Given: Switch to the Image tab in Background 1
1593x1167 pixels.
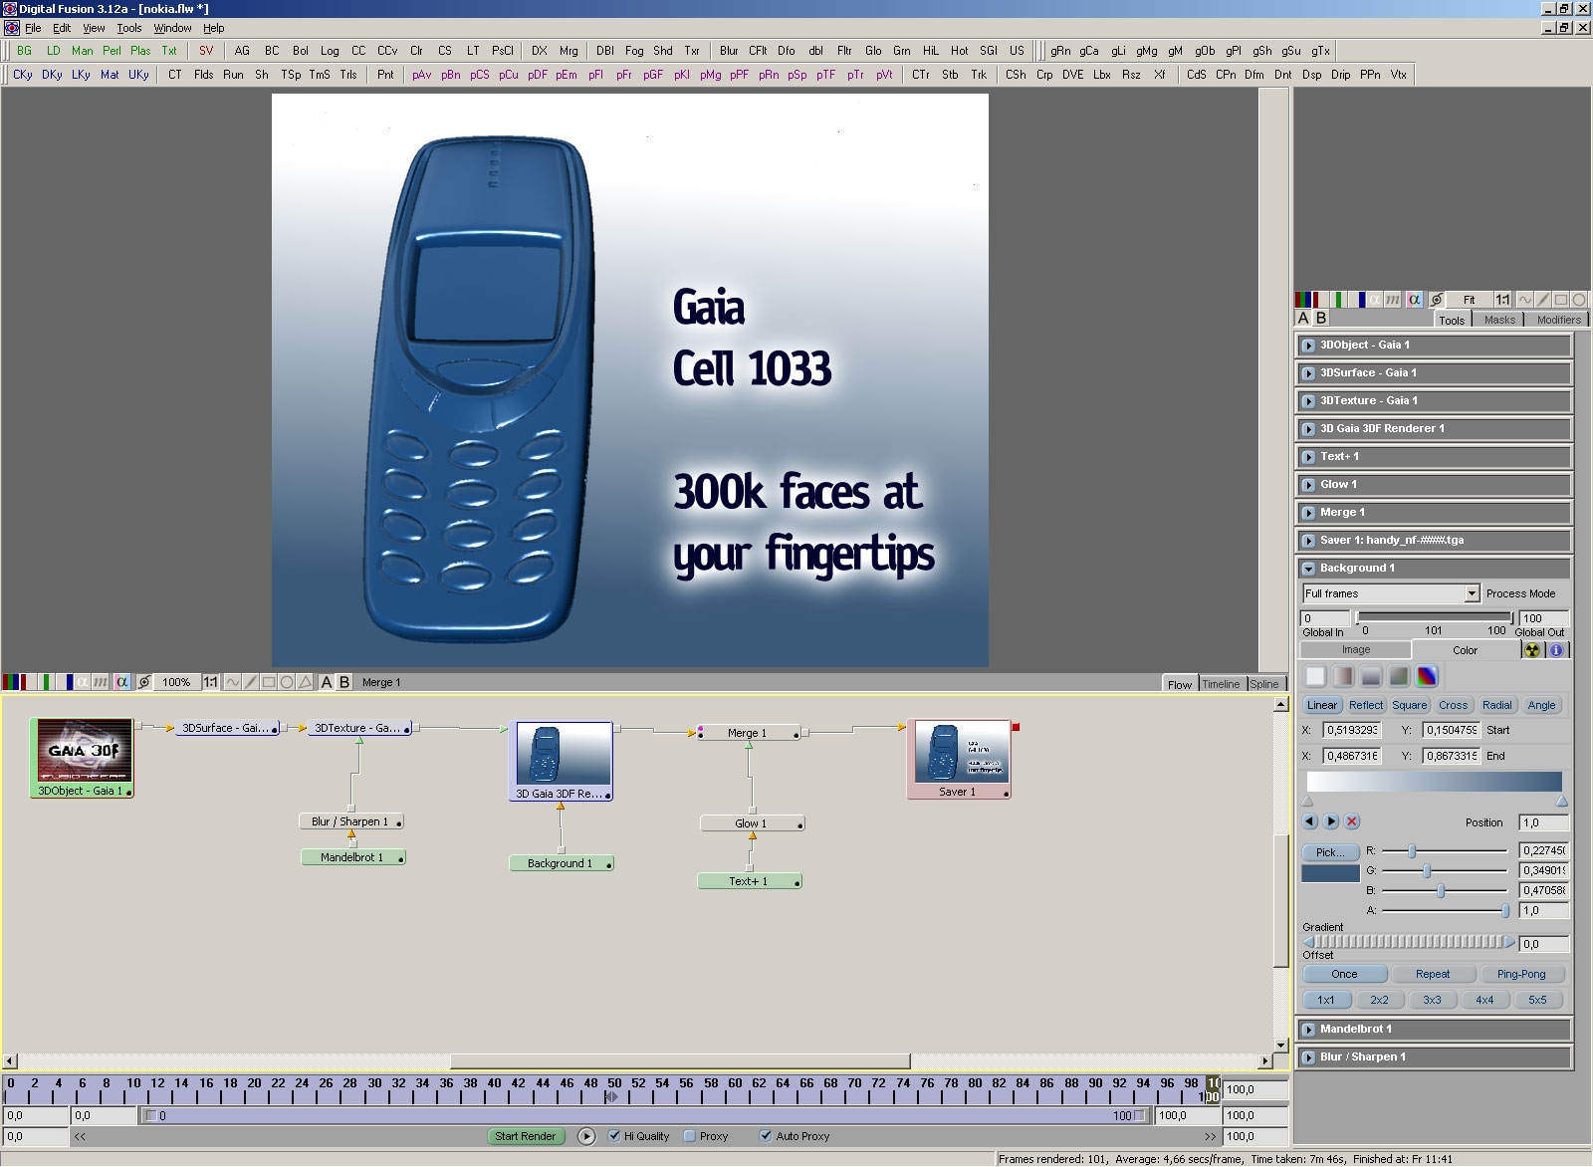Looking at the screenshot, I should (1355, 650).
